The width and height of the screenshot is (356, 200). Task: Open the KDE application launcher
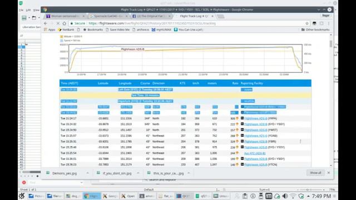[x=22, y=196]
